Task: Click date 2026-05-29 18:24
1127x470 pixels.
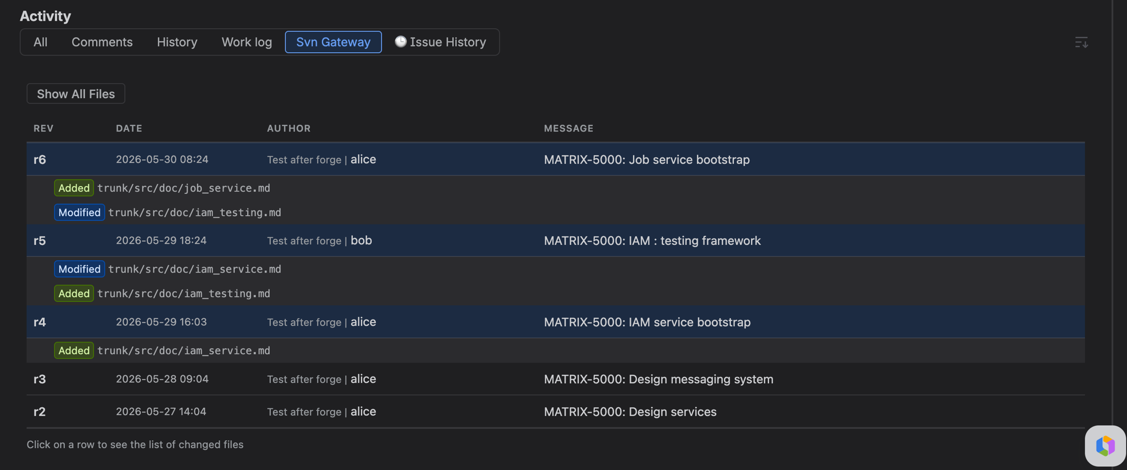Action: [161, 240]
